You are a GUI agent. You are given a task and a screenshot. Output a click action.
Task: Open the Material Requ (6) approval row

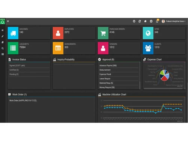pyautogui.click(x=119, y=83)
